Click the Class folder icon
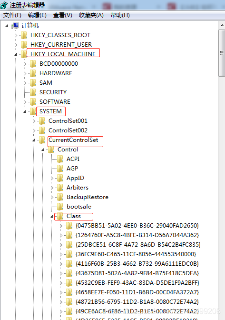The width and height of the screenshot is (225, 320). click(x=60, y=216)
